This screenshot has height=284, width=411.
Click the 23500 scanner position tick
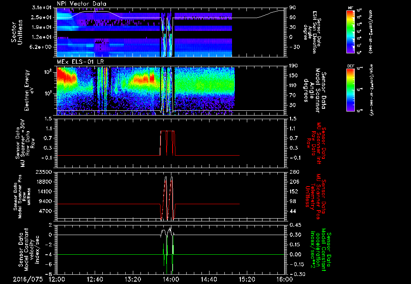point(44,172)
